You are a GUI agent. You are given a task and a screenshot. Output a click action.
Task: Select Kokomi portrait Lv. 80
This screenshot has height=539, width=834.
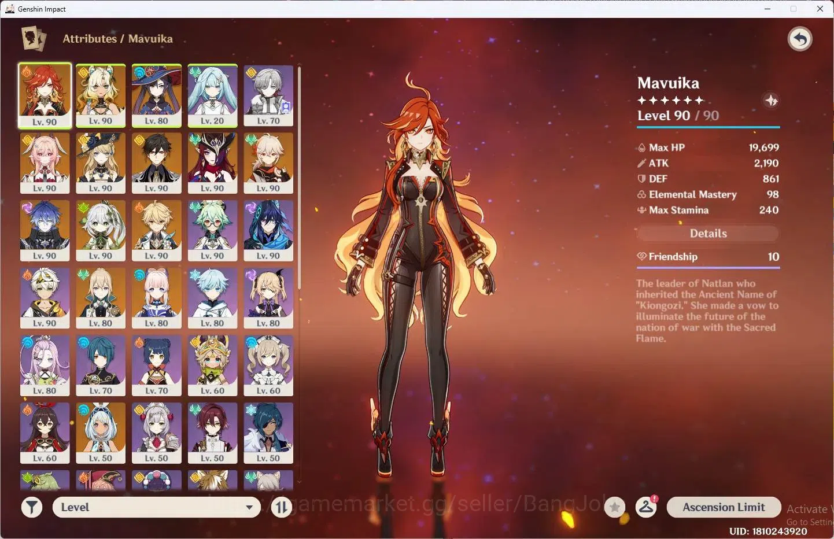(156, 298)
